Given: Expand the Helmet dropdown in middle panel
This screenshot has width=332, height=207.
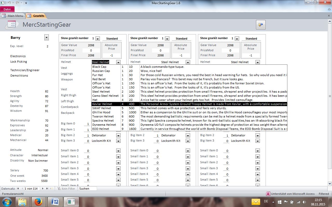Looking at the screenshot, I should point(188,62).
